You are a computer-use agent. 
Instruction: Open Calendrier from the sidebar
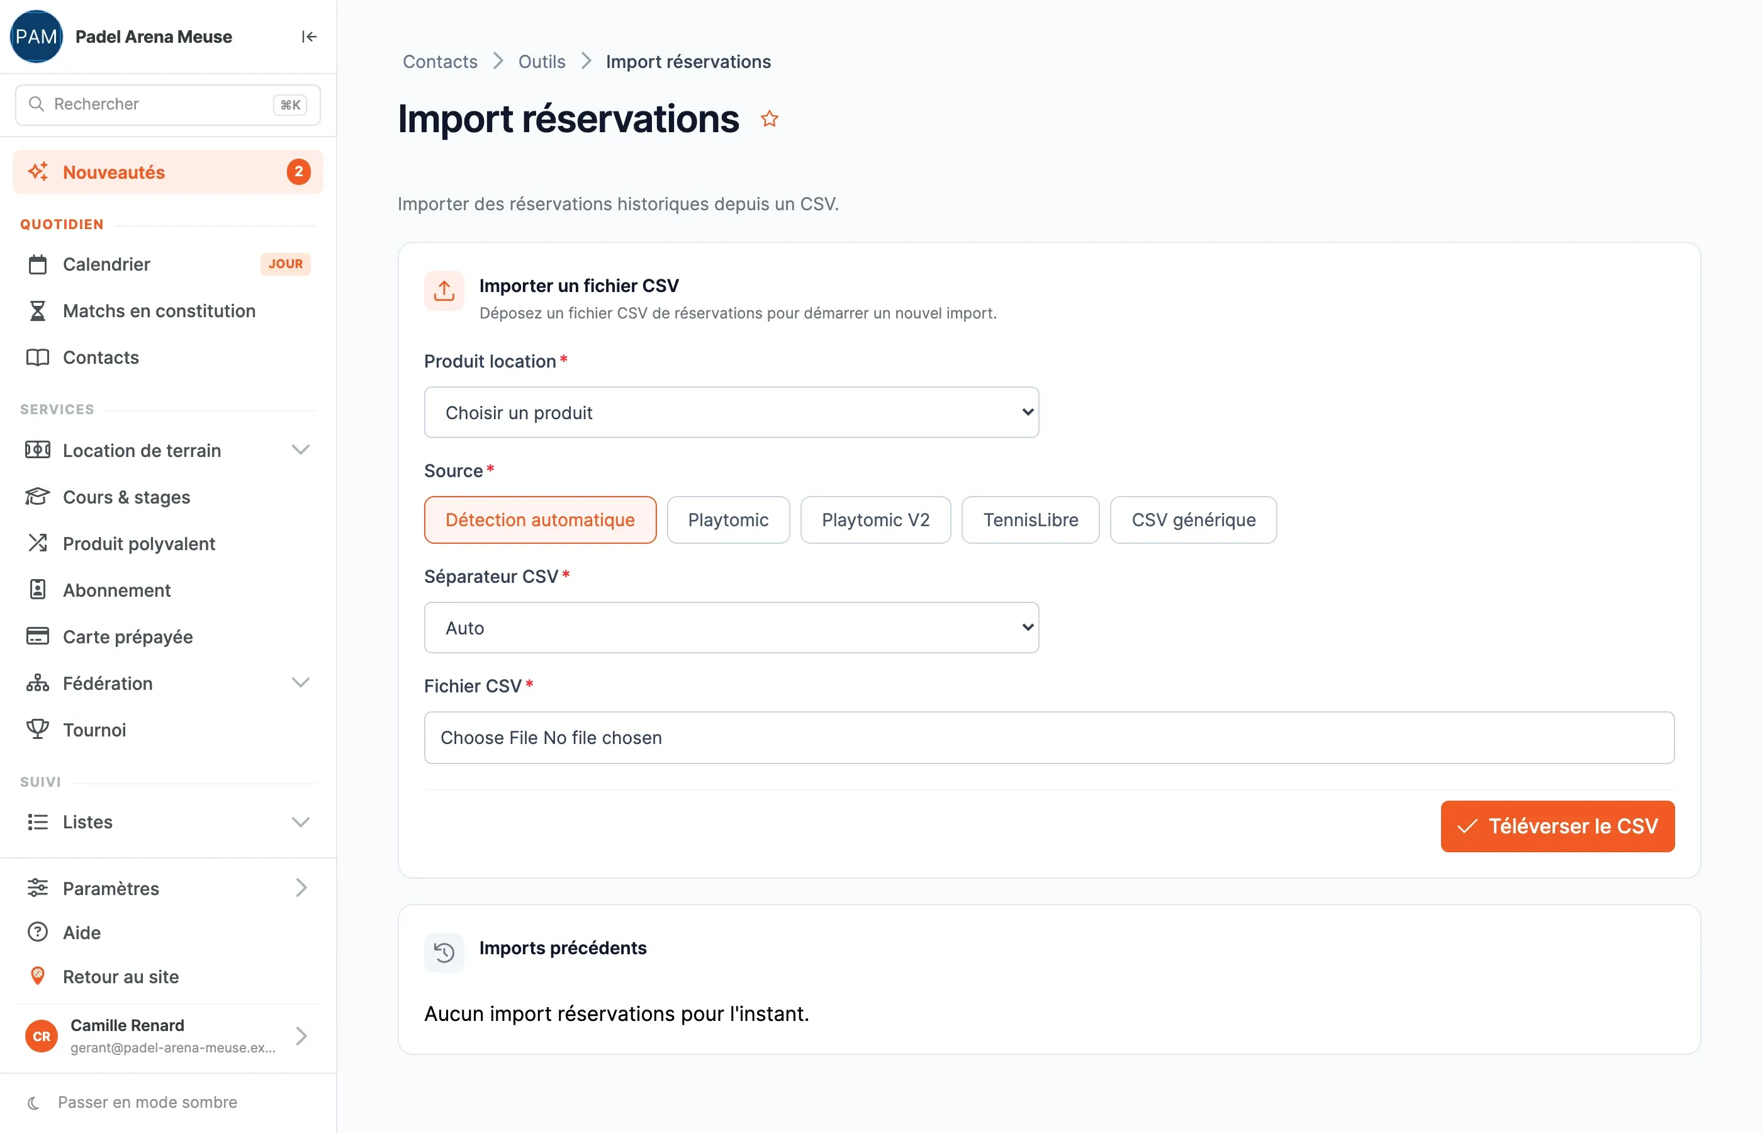[x=167, y=264]
